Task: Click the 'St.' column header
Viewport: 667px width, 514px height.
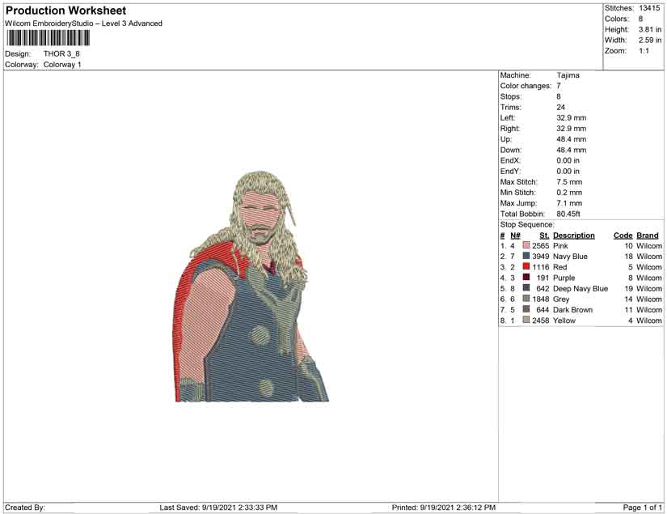Action: (544, 236)
